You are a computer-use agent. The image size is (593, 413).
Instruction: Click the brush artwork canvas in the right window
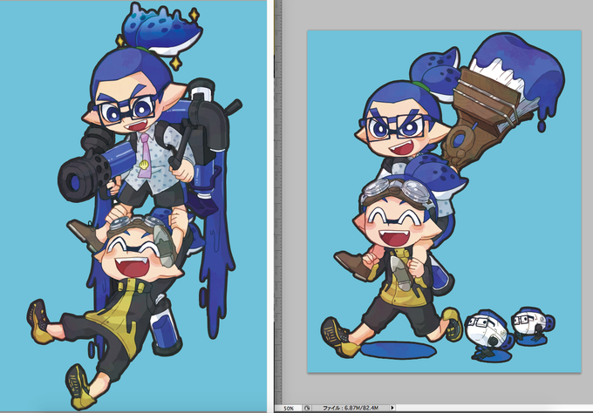[x=444, y=201]
